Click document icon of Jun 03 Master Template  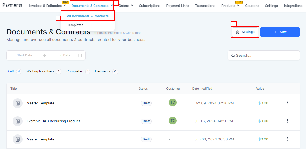tap(18, 139)
